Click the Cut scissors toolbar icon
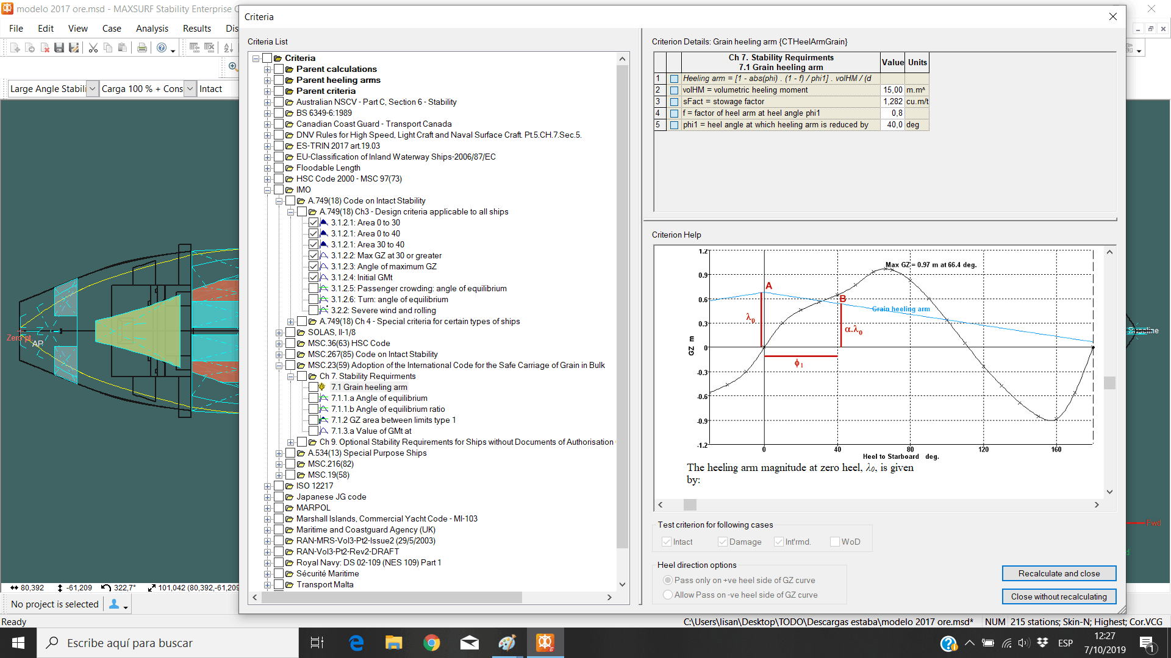 (93, 48)
